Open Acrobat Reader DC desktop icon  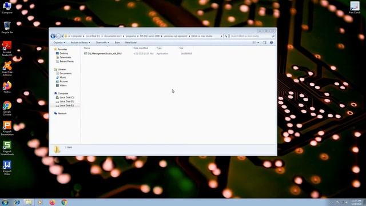(x=7, y=49)
